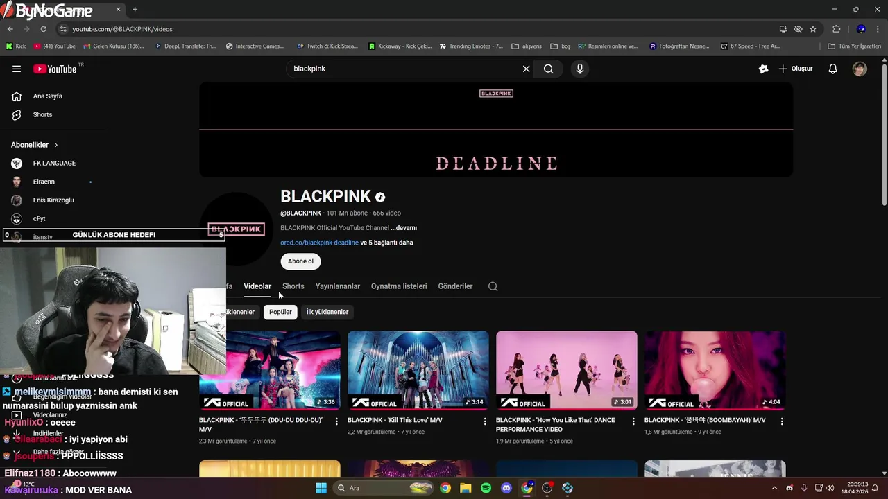The height and width of the screenshot is (499, 888).
Task: Switch to the Yayınlananlar tab
Action: 338,286
